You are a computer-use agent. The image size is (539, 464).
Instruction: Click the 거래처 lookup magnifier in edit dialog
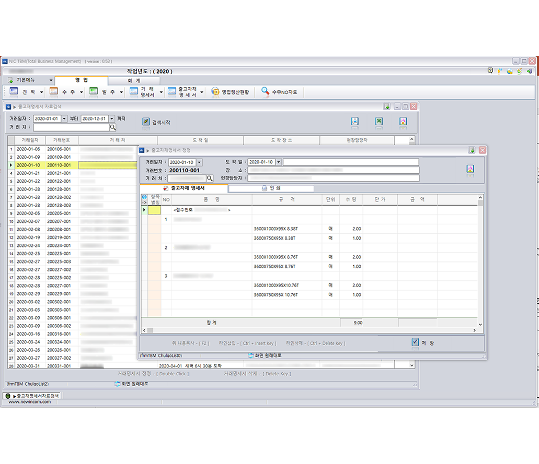tap(210, 179)
